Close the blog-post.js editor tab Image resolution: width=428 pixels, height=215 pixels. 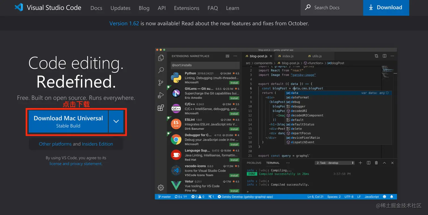(271, 56)
